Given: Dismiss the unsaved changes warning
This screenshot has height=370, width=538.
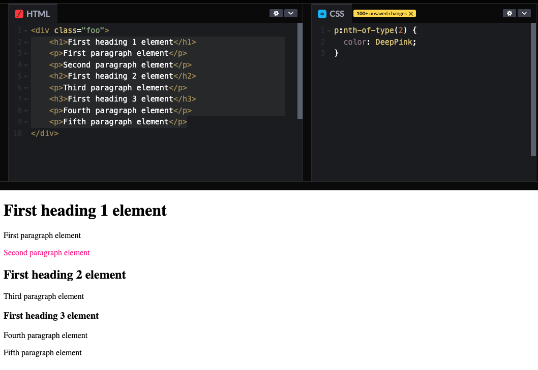Looking at the screenshot, I should [411, 13].
